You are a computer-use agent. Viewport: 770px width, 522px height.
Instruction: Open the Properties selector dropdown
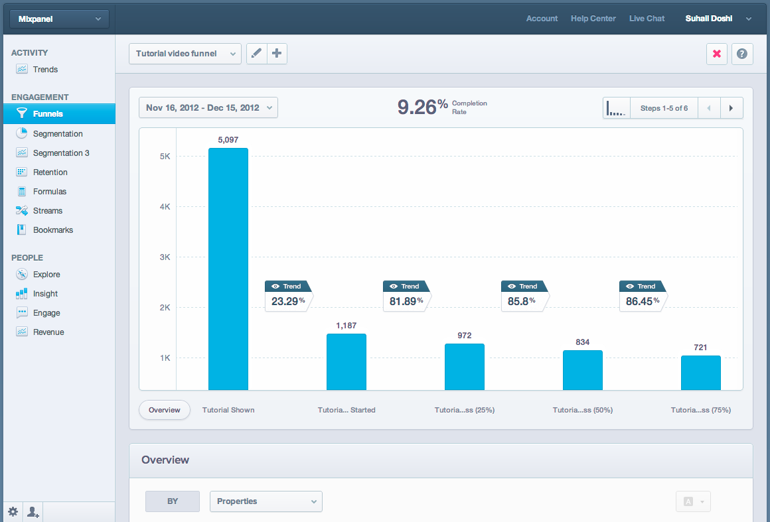266,501
